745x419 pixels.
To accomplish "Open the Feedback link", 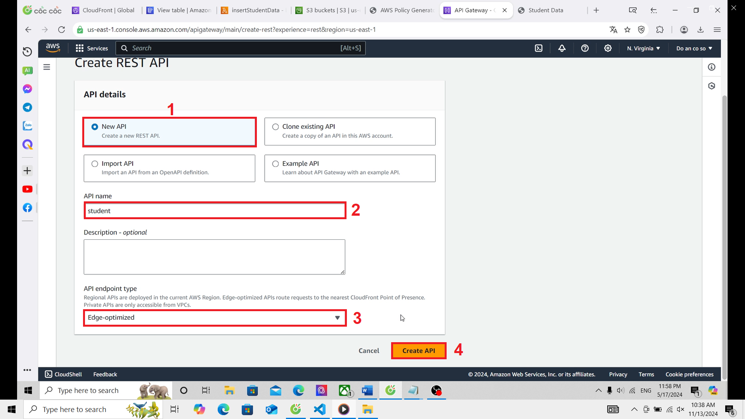I will pos(105,374).
